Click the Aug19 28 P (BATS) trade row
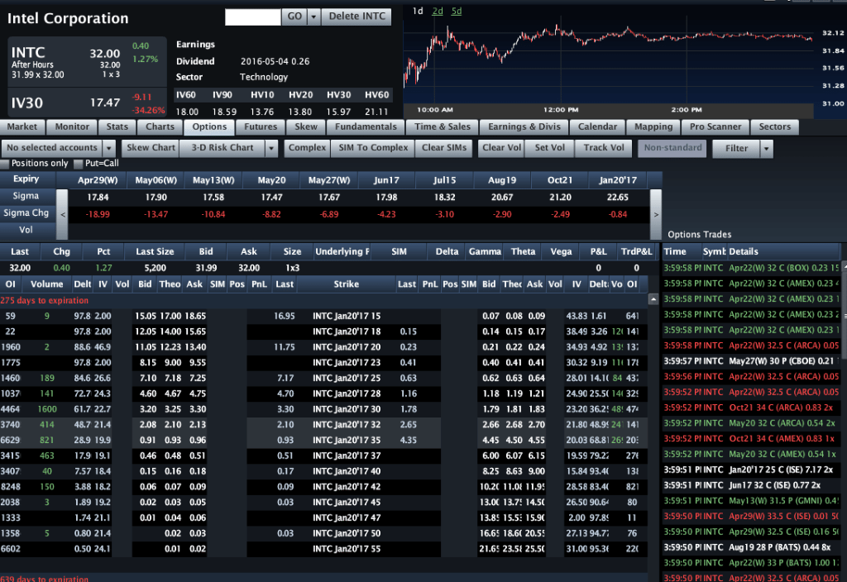 point(751,547)
